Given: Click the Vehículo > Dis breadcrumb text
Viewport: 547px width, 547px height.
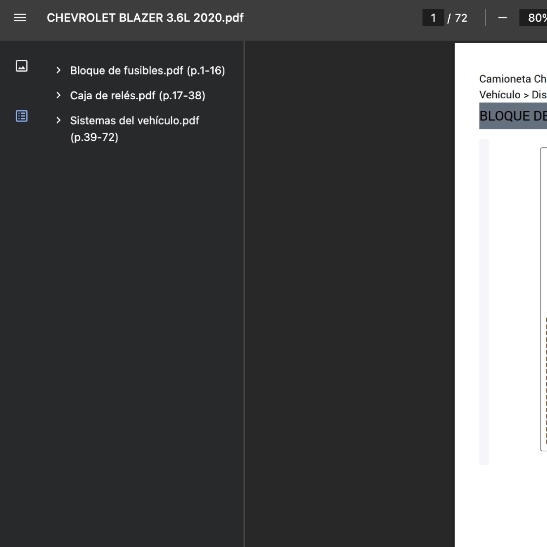Looking at the screenshot, I should (x=513, y=95).
